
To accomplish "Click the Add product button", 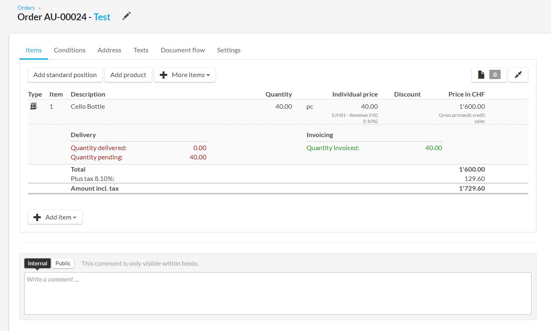I will [x=128, y=75].
